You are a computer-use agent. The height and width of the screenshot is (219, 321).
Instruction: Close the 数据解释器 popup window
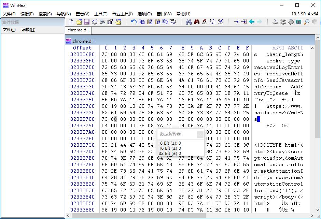click(200, 134)
